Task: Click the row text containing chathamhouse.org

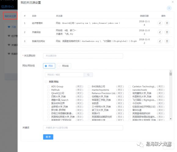Action: pyautogui.click(x=96, y=41)
